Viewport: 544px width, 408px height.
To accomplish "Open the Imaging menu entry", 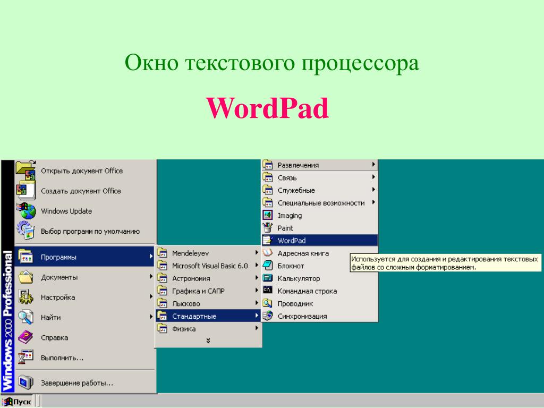I will [319, 216].
